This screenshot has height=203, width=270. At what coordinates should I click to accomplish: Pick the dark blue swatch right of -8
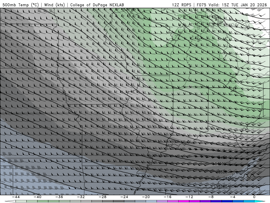tap(216, 201)
